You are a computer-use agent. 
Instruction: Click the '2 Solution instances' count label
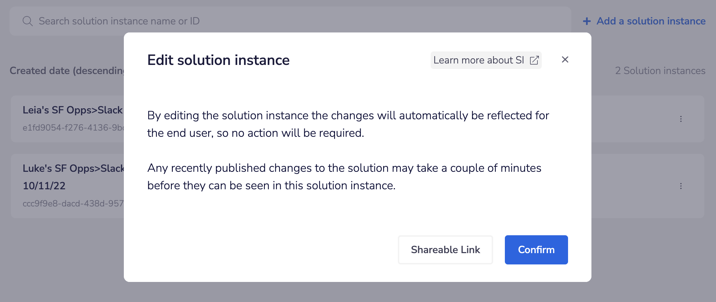(x=660, y=71)
